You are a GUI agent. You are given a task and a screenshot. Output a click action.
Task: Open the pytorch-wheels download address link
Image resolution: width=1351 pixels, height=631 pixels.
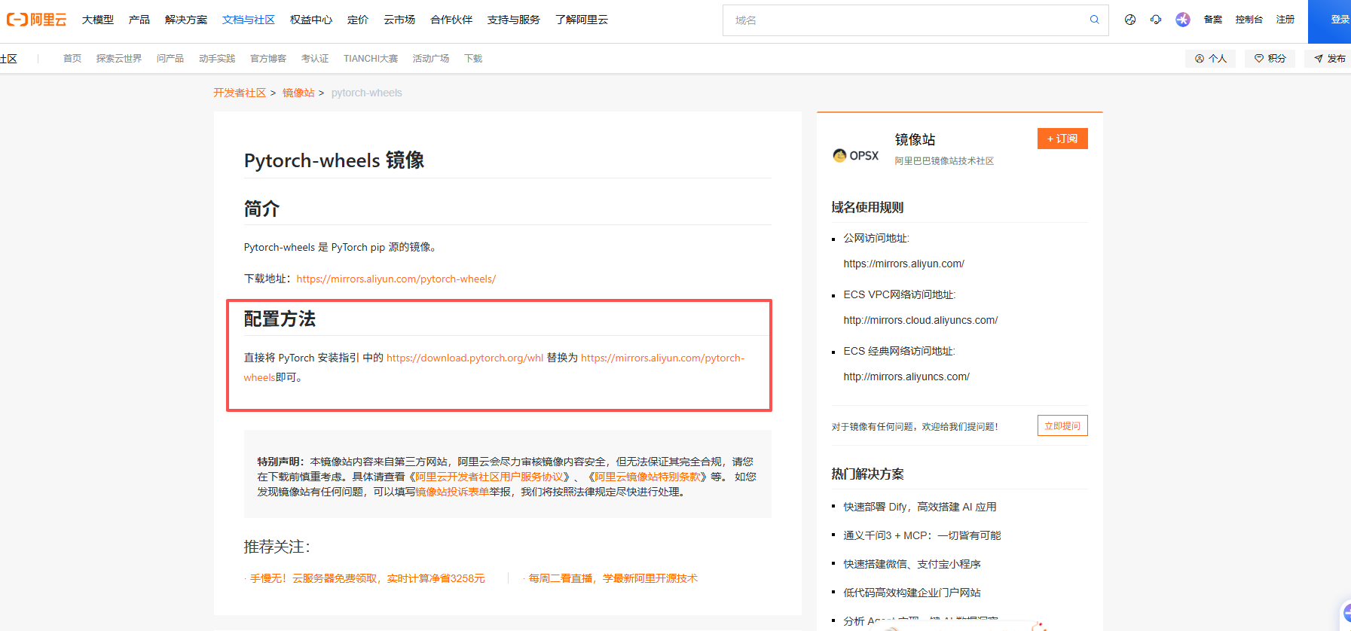[x=396, y=279]
